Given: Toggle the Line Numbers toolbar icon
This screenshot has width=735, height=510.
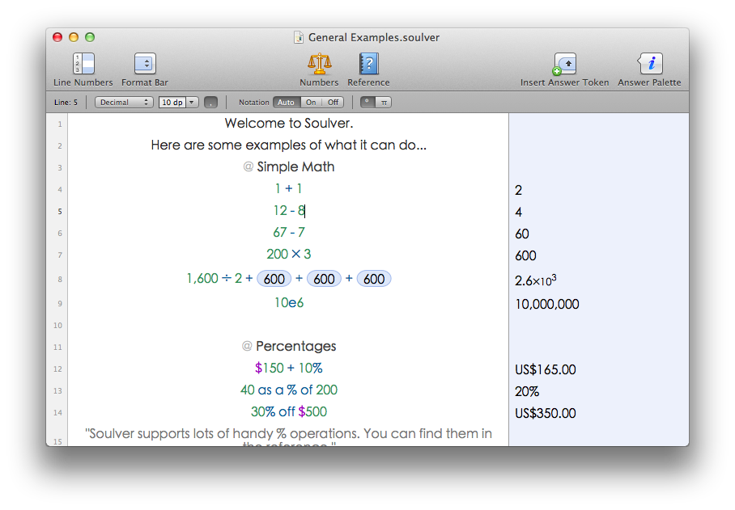Looking at the screenshot, I should pyautogui.click(x=83, y=64).
